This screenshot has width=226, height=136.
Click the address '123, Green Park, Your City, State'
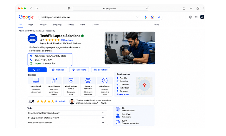(x=50, y=56)
